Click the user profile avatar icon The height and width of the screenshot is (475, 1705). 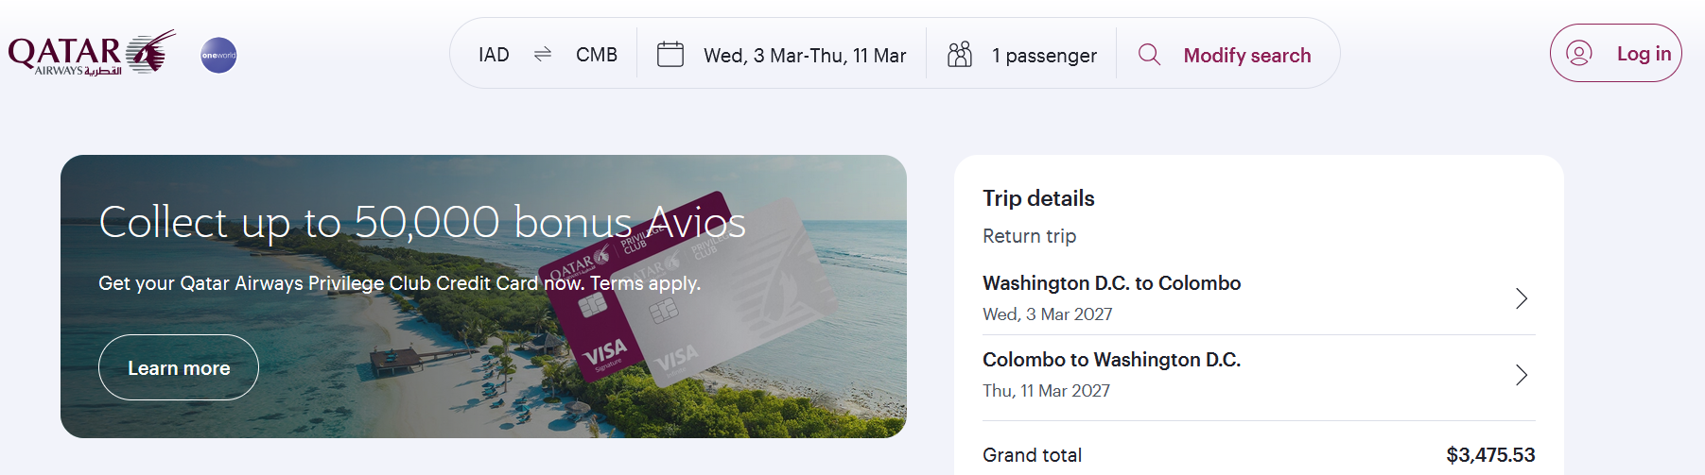pos(1579,53)
